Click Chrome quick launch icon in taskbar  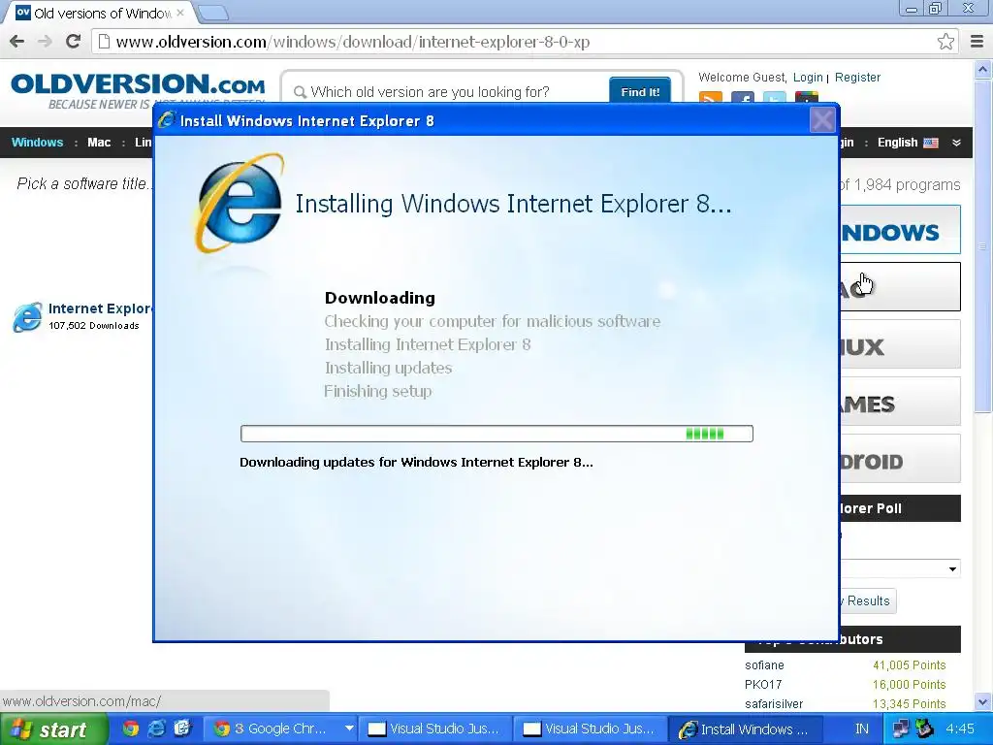(x=131, y=729)
